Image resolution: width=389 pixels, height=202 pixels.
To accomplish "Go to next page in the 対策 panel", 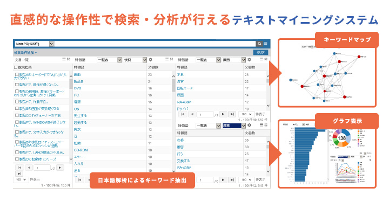I will (223, 180).
